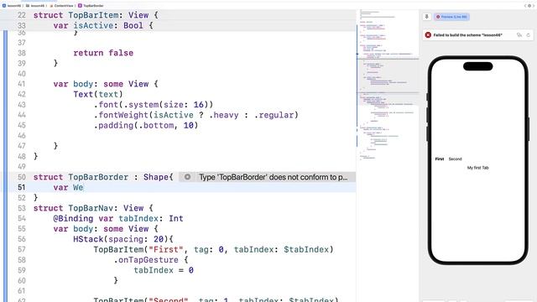Image resolution: width=537 pixels, height=302 pixels.
Task: Click '.font(.system(size: 16))' on line 43
Action: 153,104
